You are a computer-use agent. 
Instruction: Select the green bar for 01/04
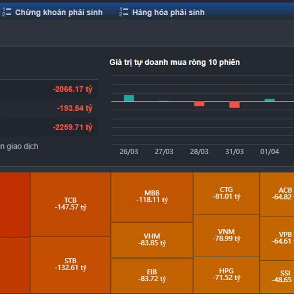pyautogui.click(x=269, y=100)
